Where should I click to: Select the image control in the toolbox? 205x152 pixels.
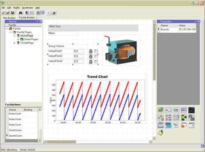click(161, 110)
